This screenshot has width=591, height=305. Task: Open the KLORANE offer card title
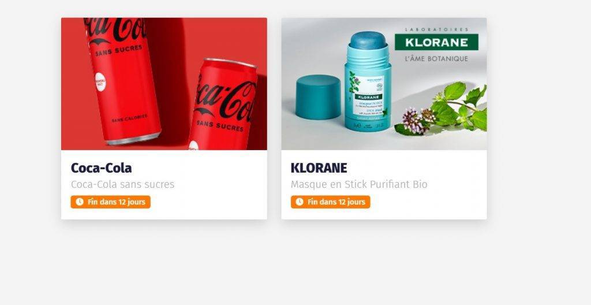click(x=319, y=168)
